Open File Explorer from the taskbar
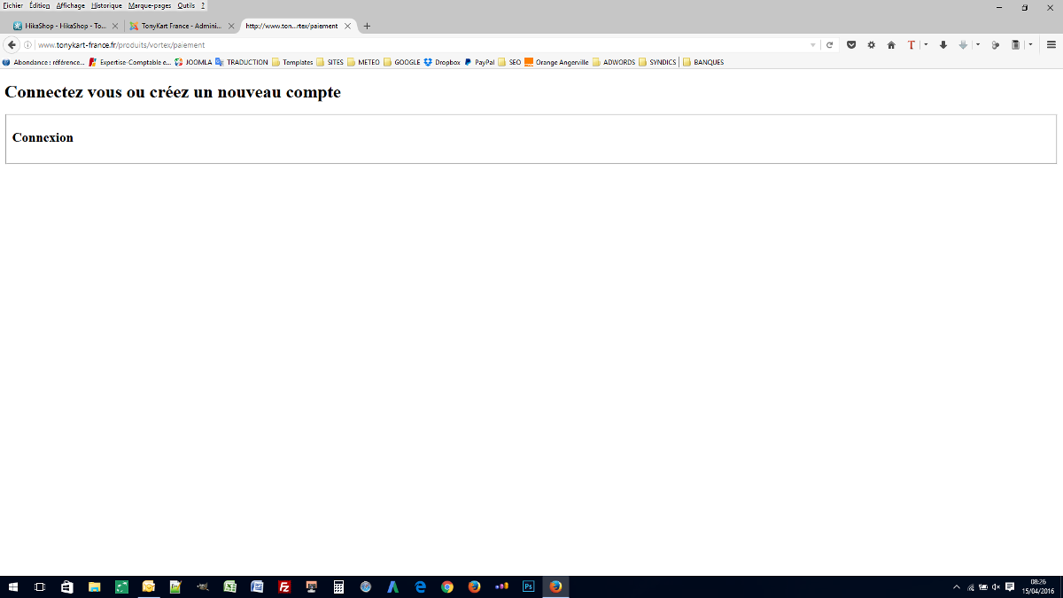The image size is (1063, 598). 94,586
